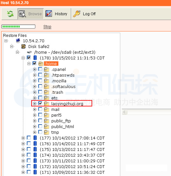Click the Browse safe-and-magnifier icon
The image size is (171, 176).
[x=22, y=14]
